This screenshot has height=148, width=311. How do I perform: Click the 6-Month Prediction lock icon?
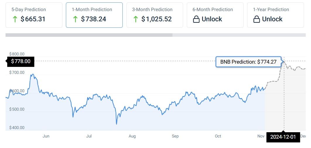196,19
